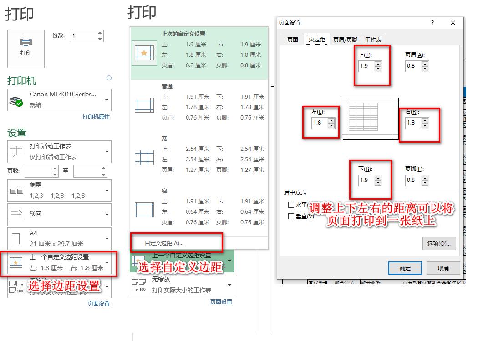
Task: Switch to the 工作表 tab
Action: [373, 40]
